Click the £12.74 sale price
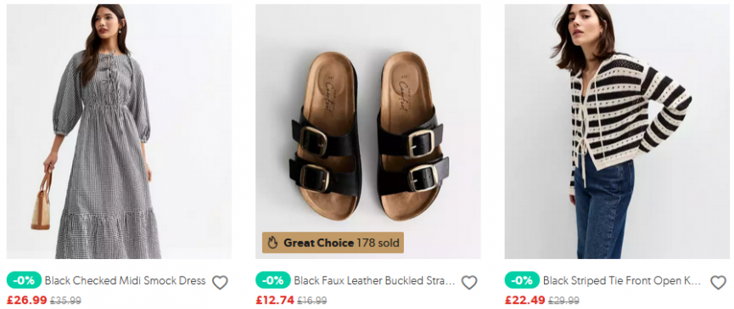Screen dimensions: 734x309 click(x=275, y=301)
